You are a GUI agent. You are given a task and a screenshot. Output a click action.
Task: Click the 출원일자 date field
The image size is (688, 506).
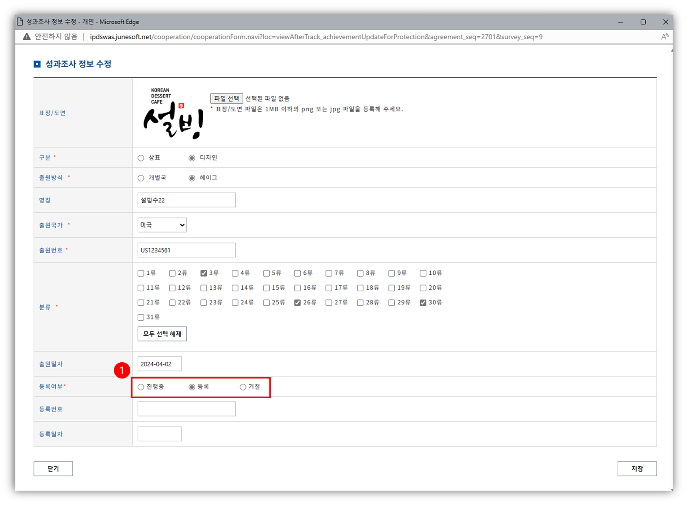tap(159, 364)
